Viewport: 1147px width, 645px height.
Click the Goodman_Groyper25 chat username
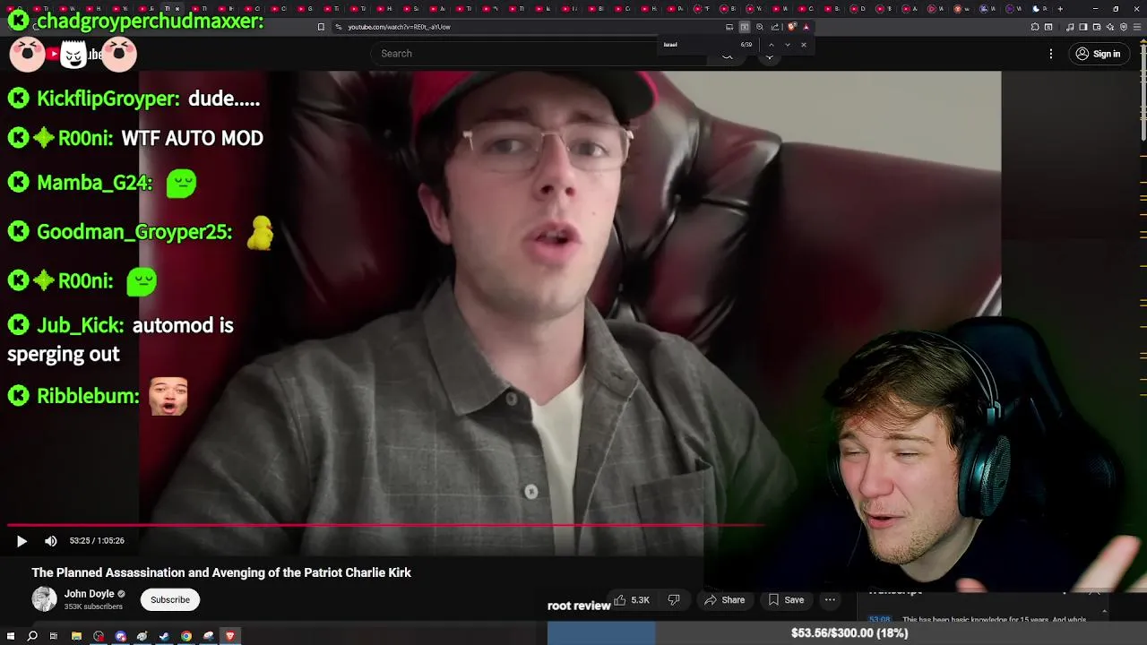click(134, 233)
